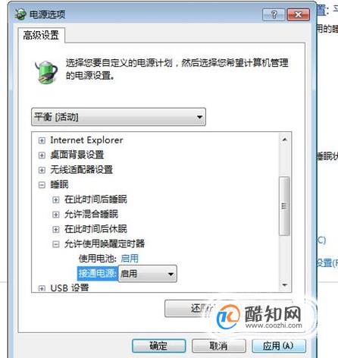This screenshot has height=358, width=338.
Task: Expand 在此时间后睡眠 setting
Action: coord(56,199)
